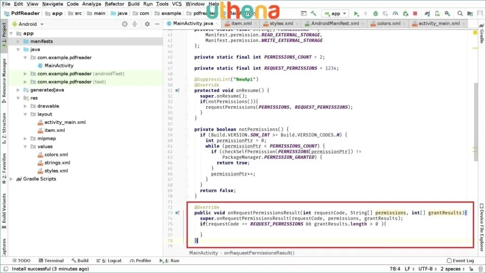Open the Event Log
The image size is (486, 273).
point(460,261)
